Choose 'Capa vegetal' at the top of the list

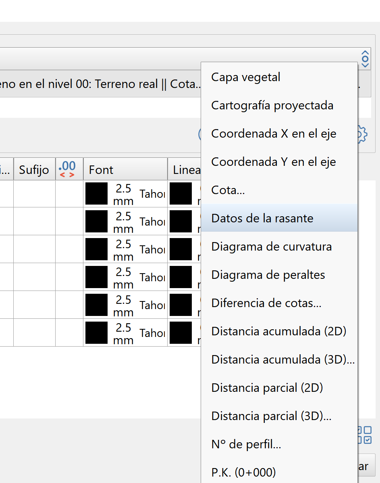246,77
